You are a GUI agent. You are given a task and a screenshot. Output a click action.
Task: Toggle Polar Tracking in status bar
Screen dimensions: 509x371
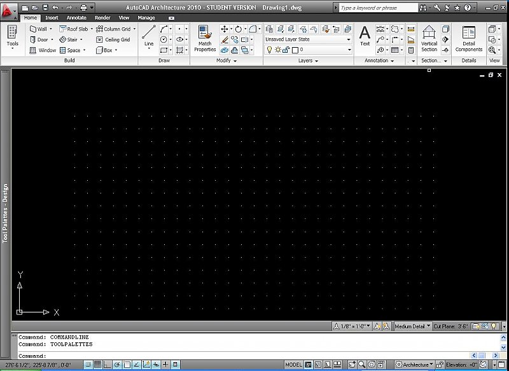(117, 364)
